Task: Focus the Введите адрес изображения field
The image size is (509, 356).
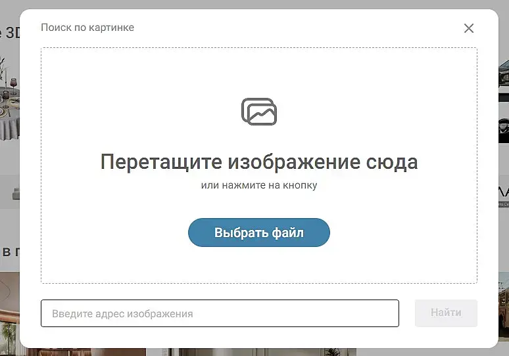Action: 220,313
